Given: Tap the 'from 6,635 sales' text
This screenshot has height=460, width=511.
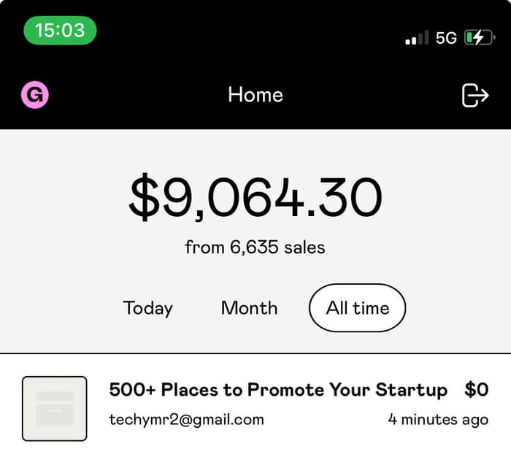Looking at the screenshot, I should pyautogui.click(x=255, y=247).
